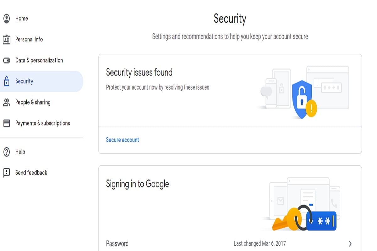Click the Help question mark icon
This screenshot has height=251, width=377.
pos(7,152)
